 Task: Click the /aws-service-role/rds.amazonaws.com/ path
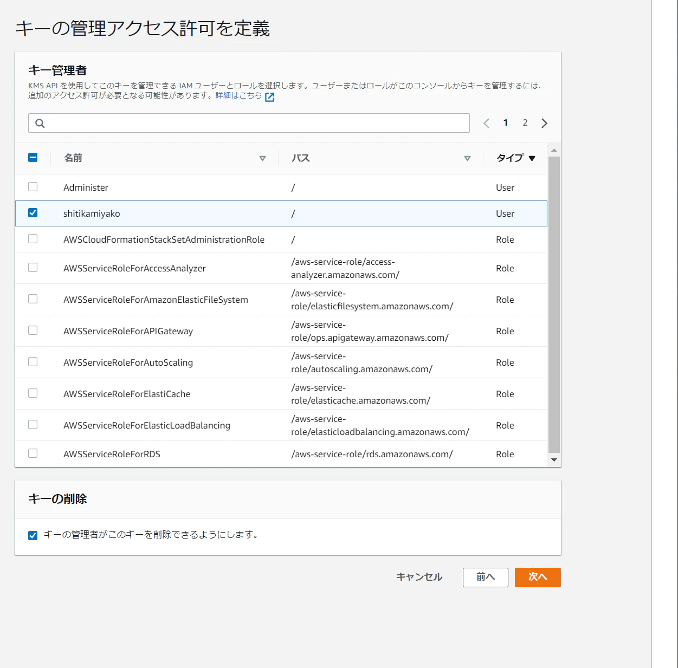click(x=372, y=454)
